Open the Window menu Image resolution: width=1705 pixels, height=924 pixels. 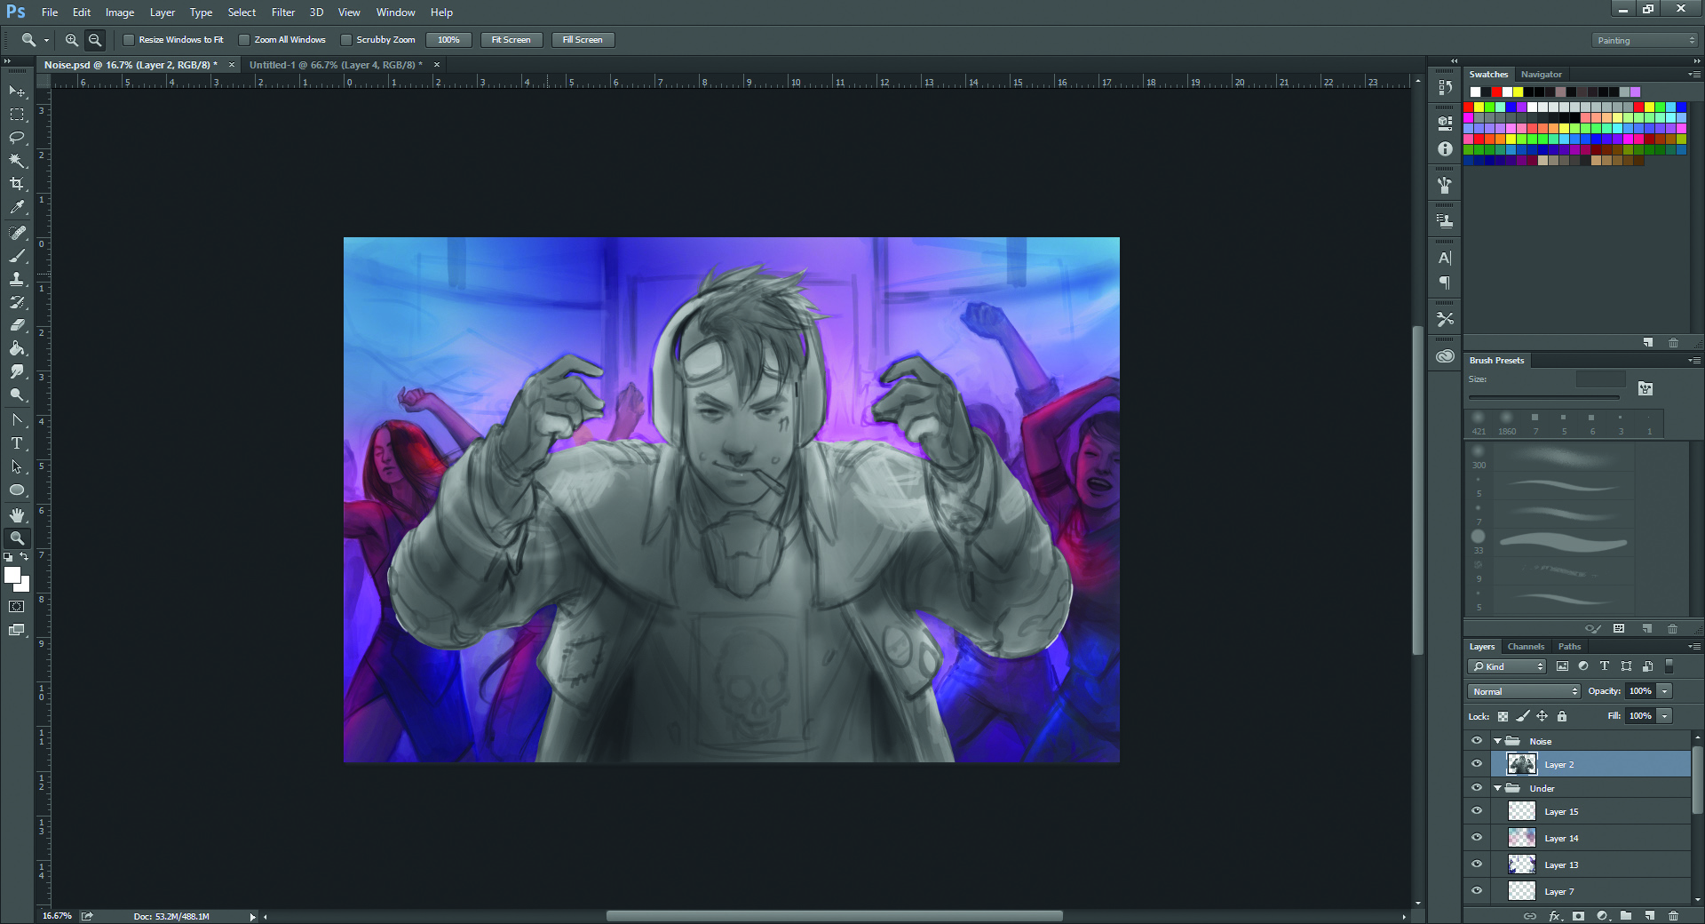[395, 12]
